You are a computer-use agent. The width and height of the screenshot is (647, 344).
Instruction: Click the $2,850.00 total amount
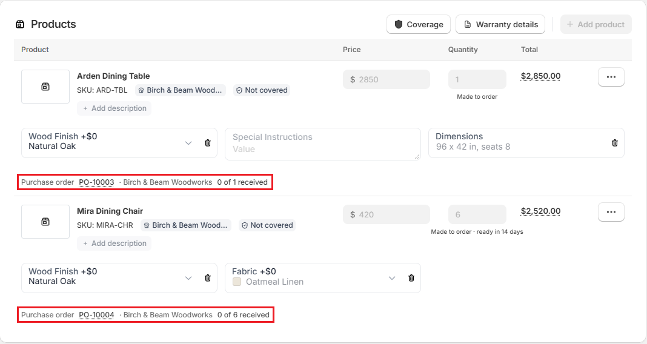point(540,76)
